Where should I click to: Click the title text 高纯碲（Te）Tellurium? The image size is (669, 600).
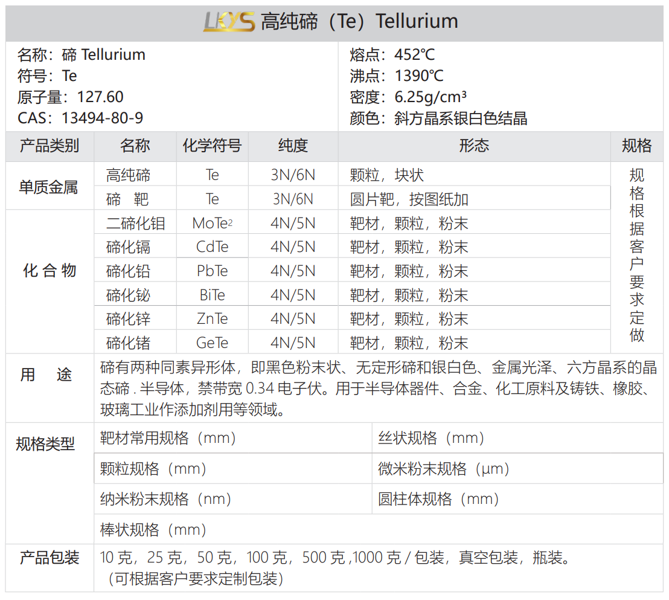(x=359, y=22)
